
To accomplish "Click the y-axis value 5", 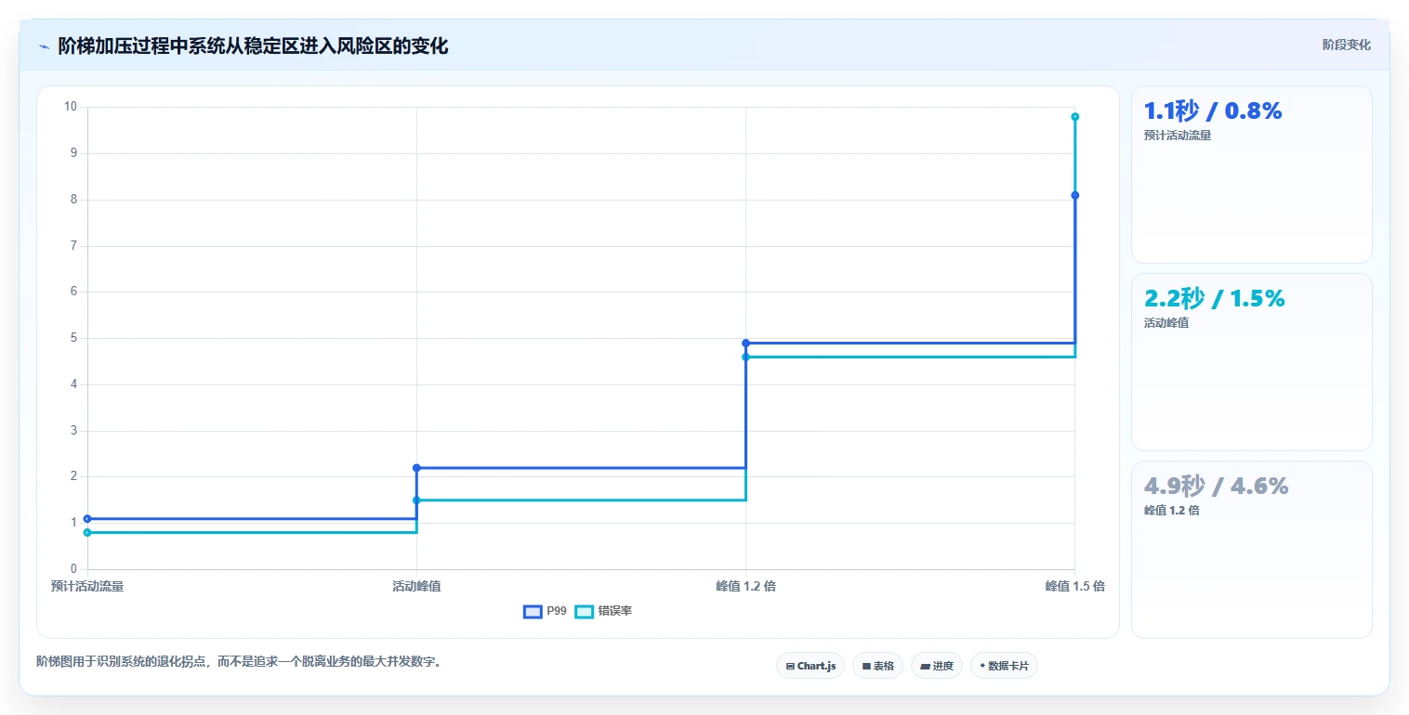I will coord(73,338).
